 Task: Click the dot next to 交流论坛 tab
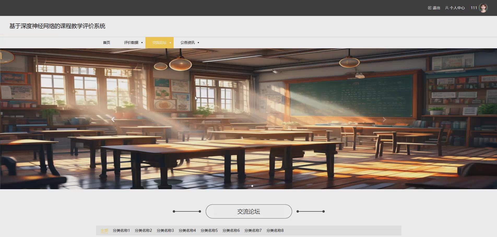[x=170, y=43]
